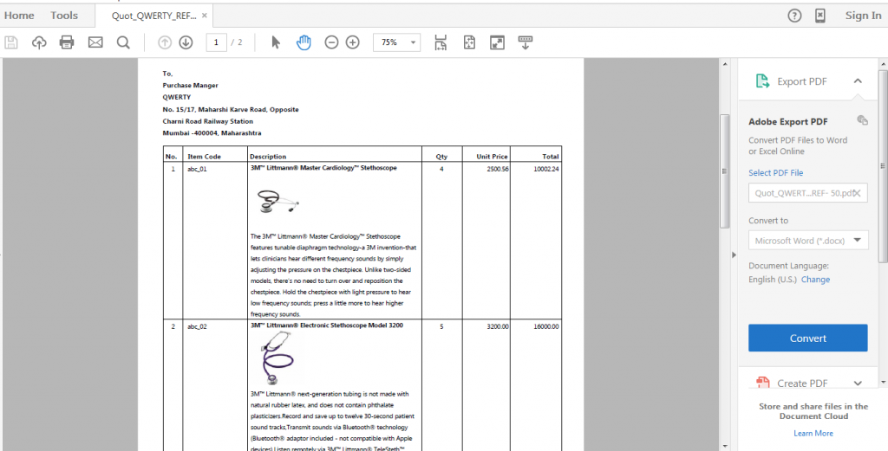The width and height of the screenshot is (888, 451).
Task: Click total value 10002.24
Action: (x=546, y=169)
